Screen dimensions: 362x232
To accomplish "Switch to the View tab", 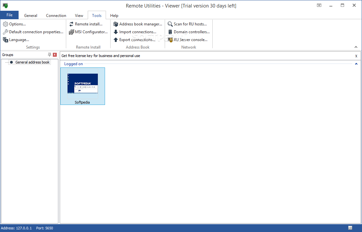I will tap(79, 15).
